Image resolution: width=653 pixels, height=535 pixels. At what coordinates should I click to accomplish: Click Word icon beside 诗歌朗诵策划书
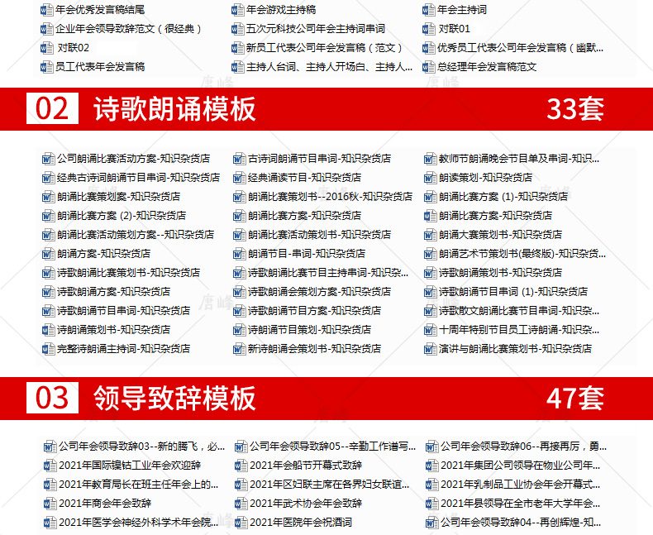(x=431, y=274)
